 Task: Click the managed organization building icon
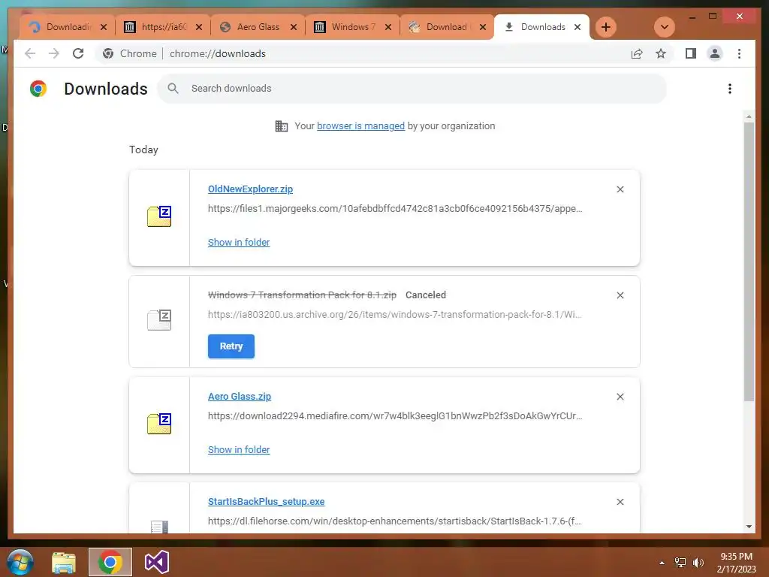(x=281, y=126)
